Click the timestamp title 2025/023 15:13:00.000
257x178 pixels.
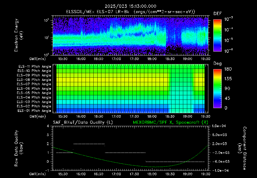131,6
